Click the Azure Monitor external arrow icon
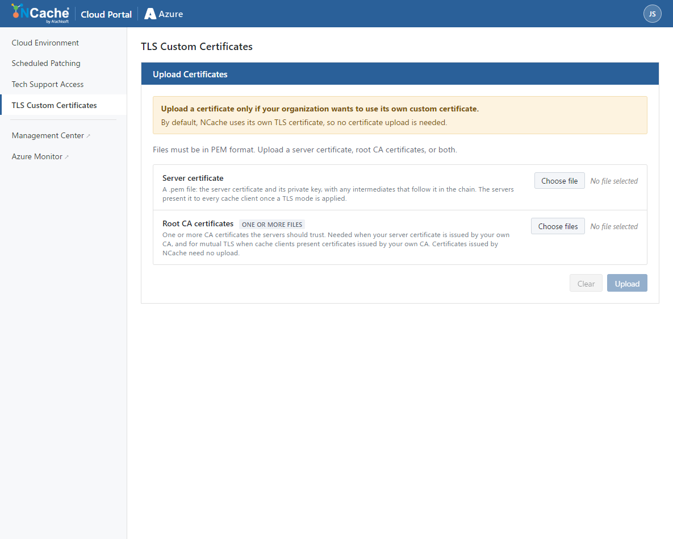 coord(66,157)
